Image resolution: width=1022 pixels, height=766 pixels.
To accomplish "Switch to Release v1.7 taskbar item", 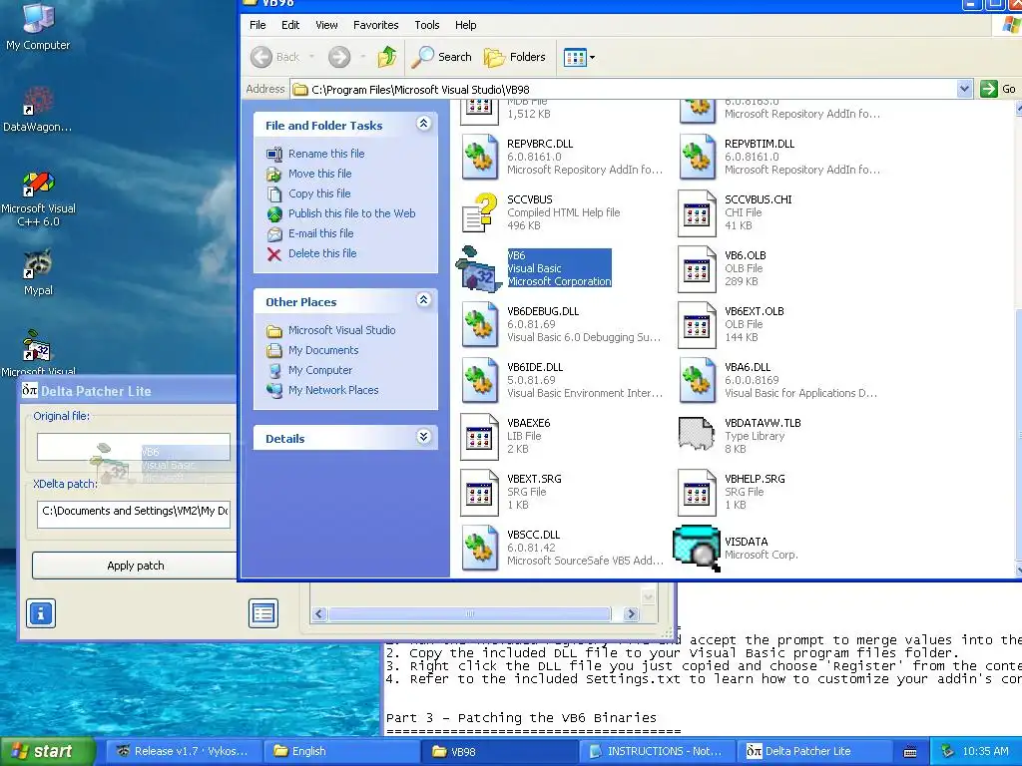I will pyautogui.click(x=183, y=752).
